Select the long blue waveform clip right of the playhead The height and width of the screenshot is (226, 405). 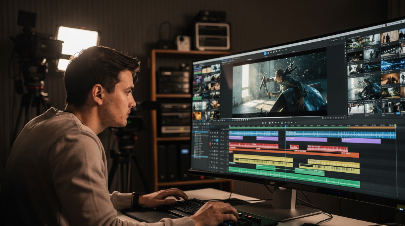341,135
